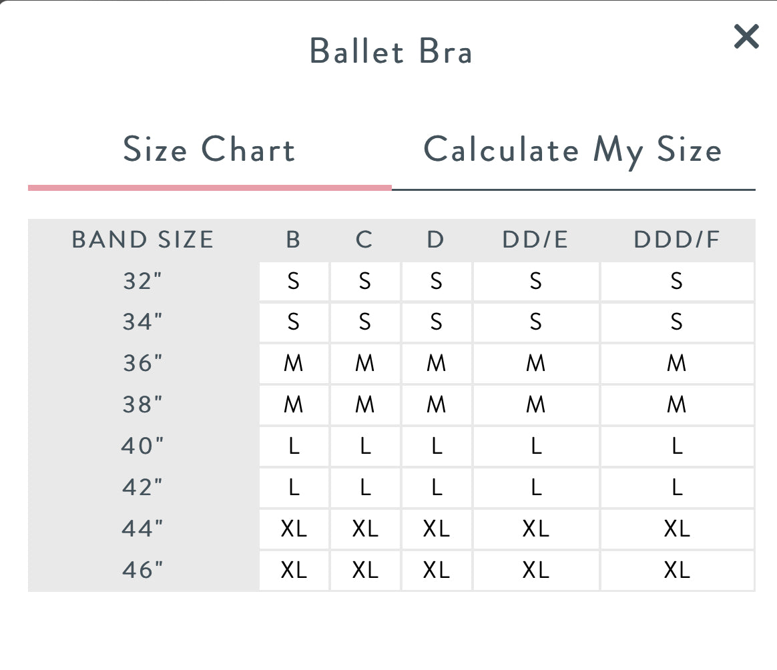Select the L cell for 40" band, D cup
Viewport: 777px width, 670px height.
tap(436, 446)
